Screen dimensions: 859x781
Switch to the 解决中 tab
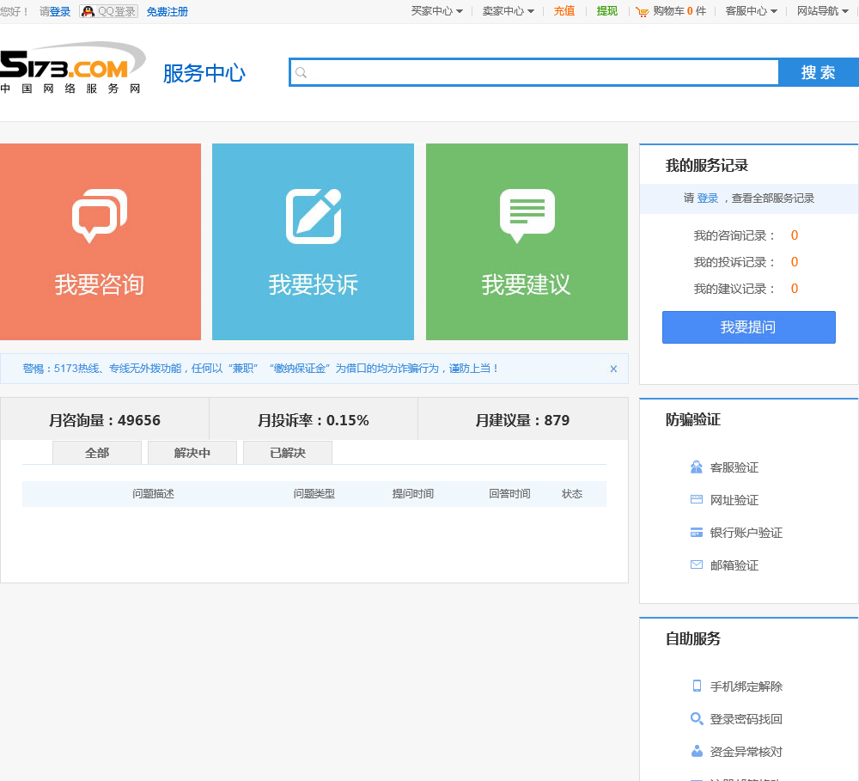[192, 453]
